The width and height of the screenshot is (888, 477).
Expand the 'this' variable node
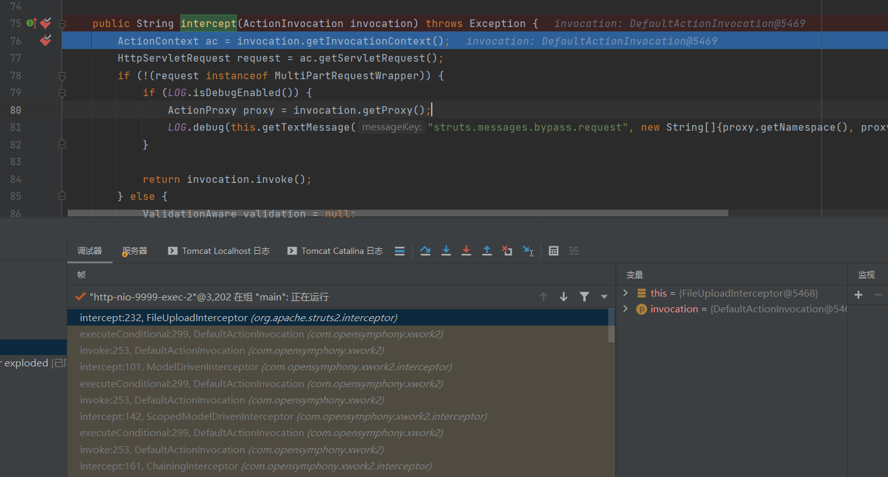pyautogui.click(x=625, y=293)
